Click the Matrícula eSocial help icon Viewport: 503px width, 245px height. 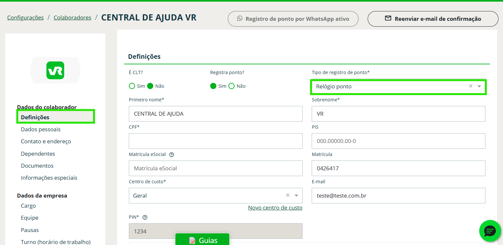(x=172, y=155)
